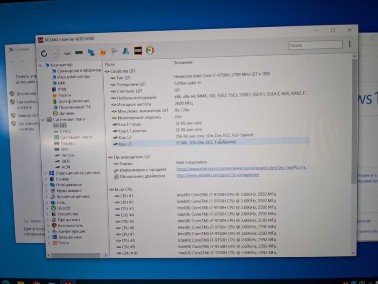Open the Тесты tree item

[61, 243]
